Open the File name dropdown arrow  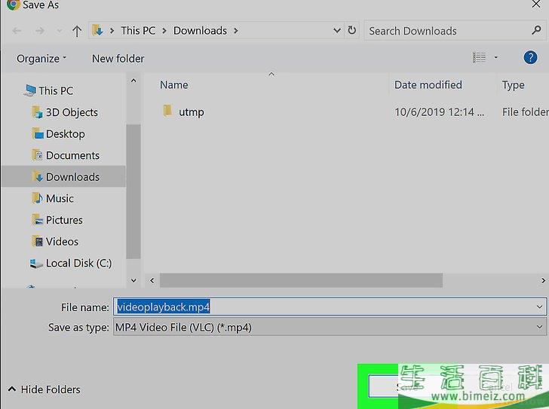point(539,307)
